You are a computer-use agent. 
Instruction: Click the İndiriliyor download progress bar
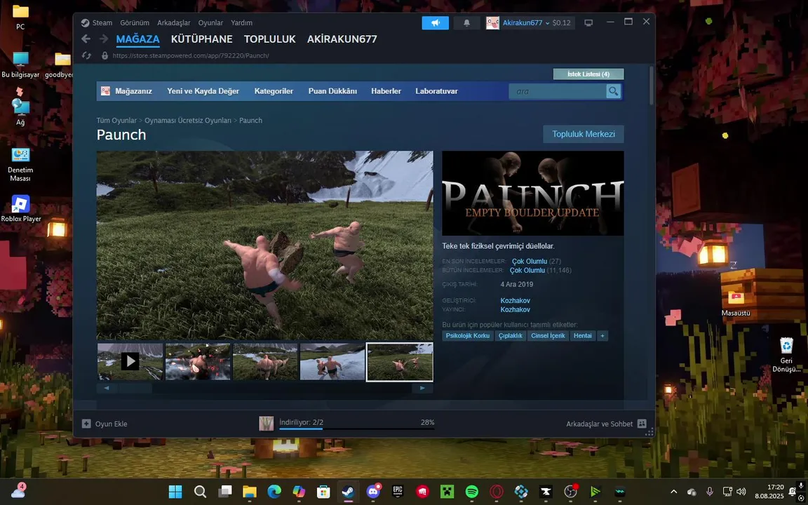tap(356, 429)
